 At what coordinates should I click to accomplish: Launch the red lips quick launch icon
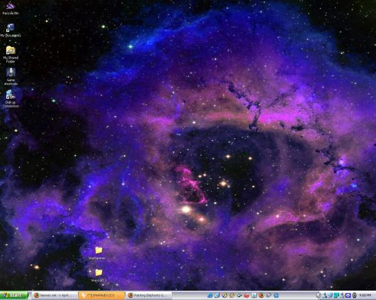(246, 296)
